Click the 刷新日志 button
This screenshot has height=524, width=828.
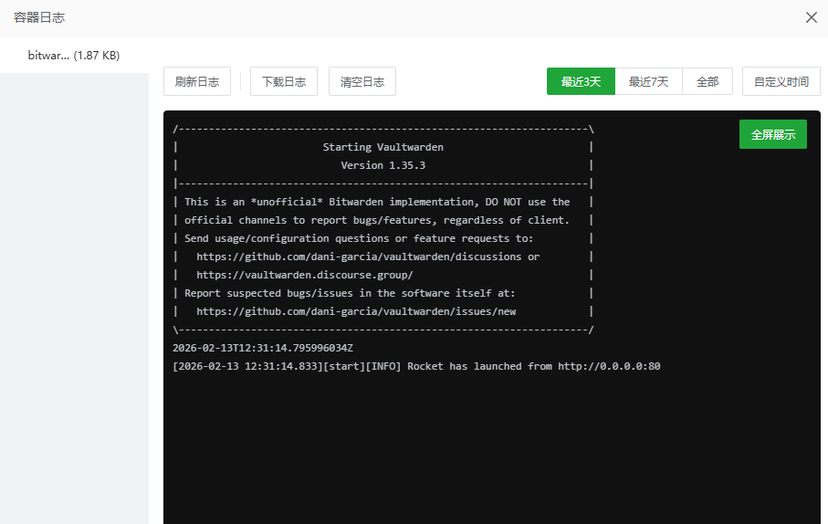point(197,81)
